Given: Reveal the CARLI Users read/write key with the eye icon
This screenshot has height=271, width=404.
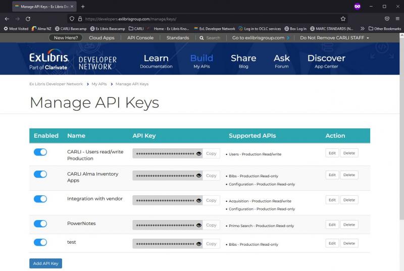Looking at the screenshot, I should coord(198,153).
